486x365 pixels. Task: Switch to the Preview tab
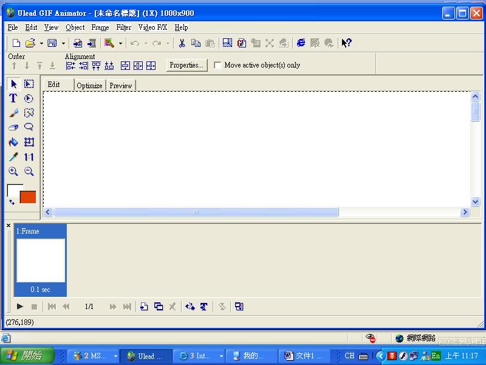pyautogui.click(x=120, y=86)
